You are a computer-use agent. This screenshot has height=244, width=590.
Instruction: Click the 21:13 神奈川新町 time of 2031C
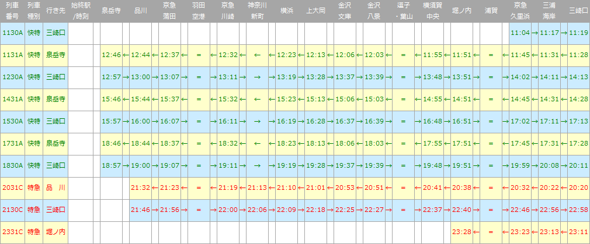point(257,188)
